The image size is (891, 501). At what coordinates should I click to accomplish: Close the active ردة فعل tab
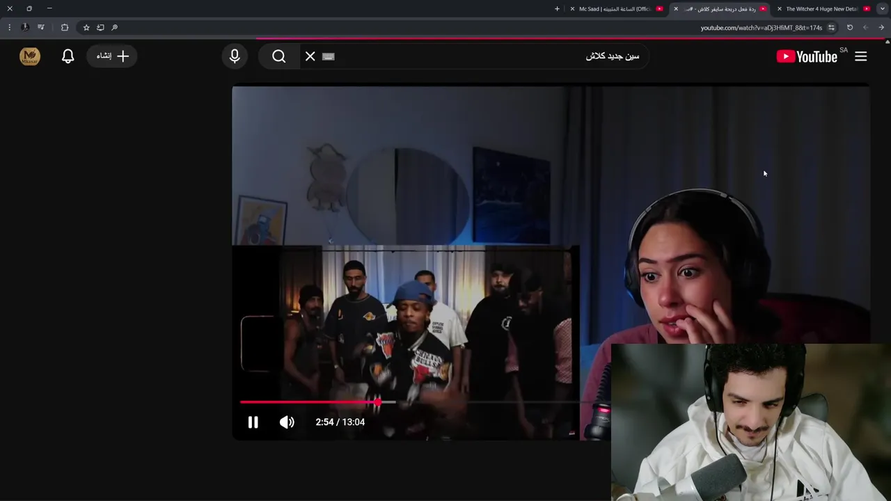675,9
